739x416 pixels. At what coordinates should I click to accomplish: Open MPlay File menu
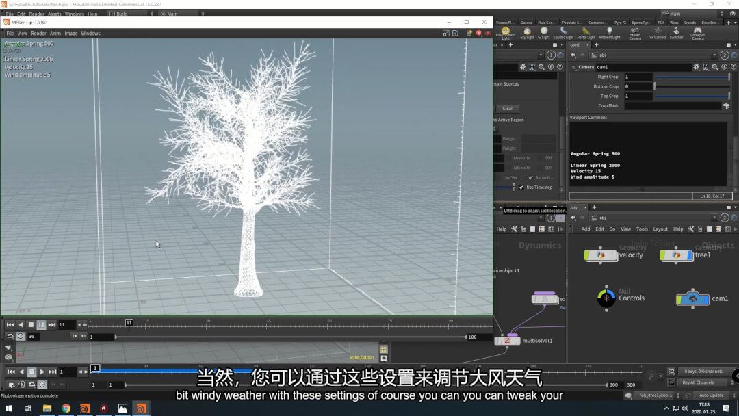click(10, 34)
